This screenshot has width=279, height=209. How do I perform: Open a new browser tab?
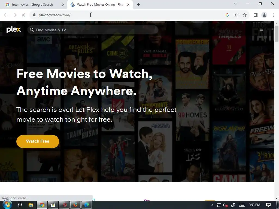point(139,5)
